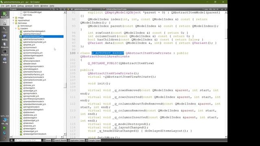Open qcolumnview.h
260x146 pixels.
coord(30,47)
